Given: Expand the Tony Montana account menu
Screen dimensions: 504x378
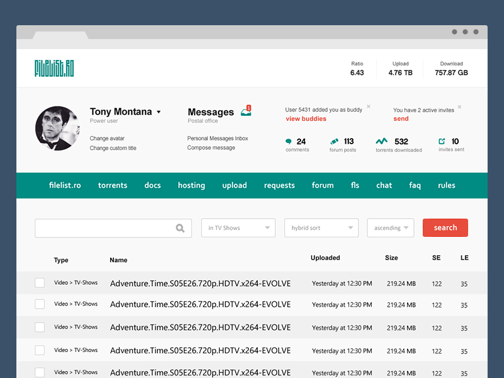Looking at the screenshot, I should click(159, 112).
